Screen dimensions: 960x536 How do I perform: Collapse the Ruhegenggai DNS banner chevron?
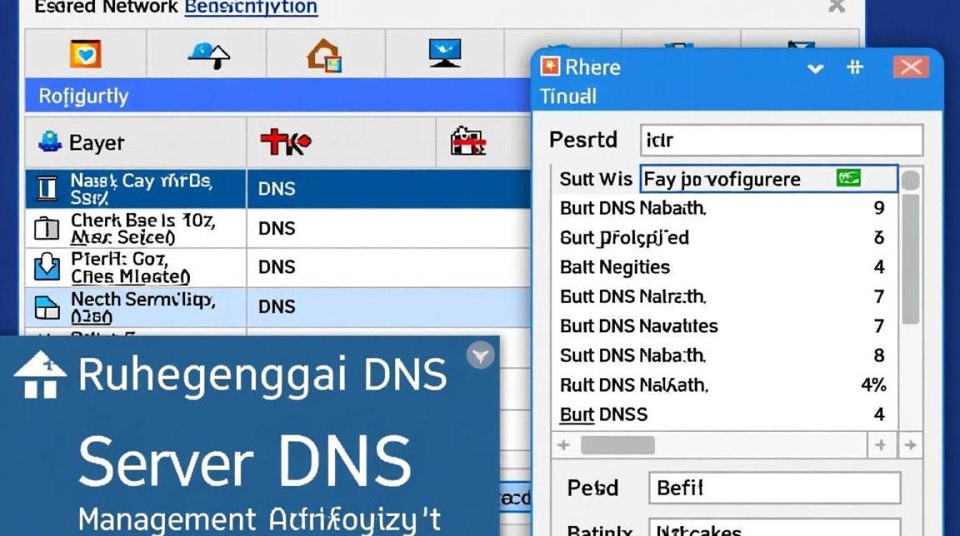point(480,355)
